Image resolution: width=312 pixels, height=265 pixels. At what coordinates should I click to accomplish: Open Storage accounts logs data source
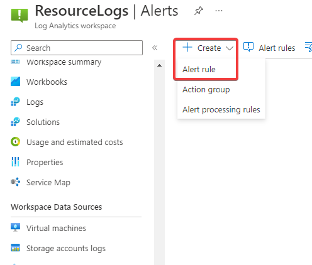(66, 248)
